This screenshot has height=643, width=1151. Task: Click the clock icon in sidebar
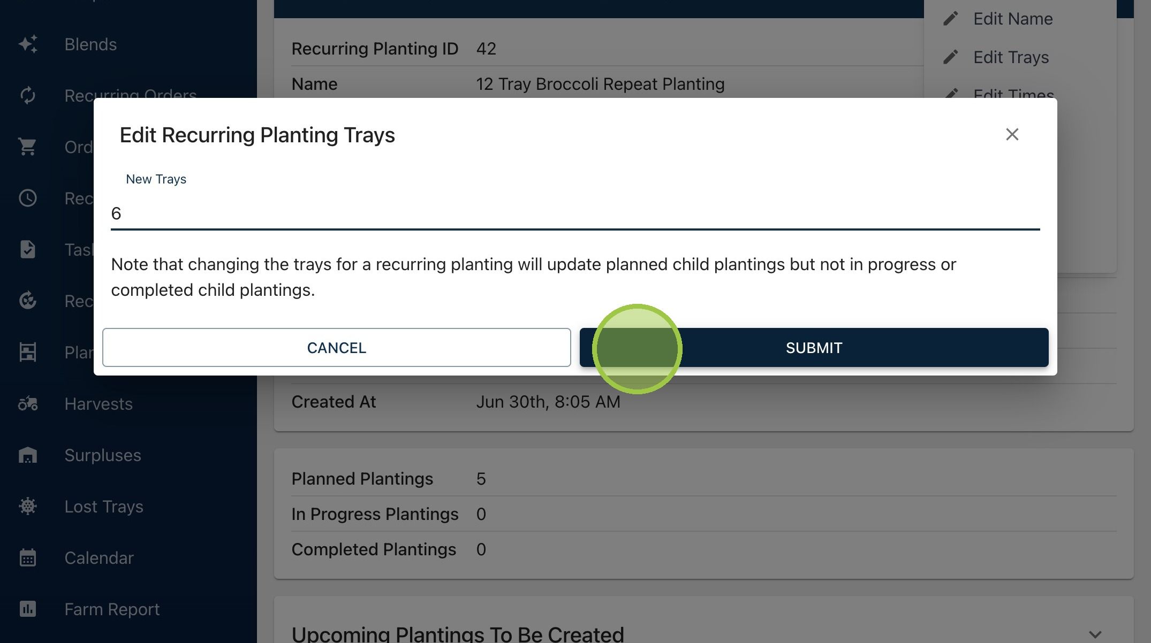(28, 198)
